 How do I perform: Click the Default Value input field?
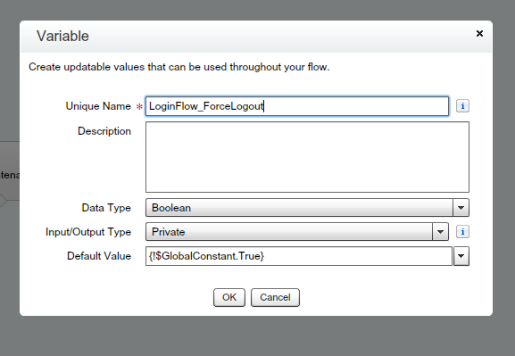[299, 256]
